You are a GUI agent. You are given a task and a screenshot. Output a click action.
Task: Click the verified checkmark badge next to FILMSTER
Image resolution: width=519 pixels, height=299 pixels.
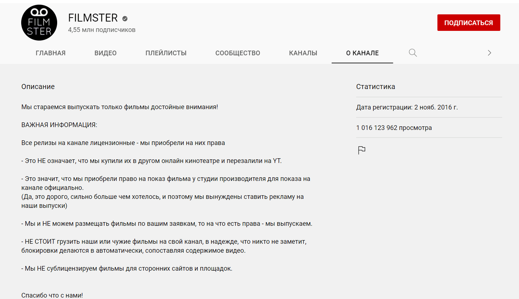(125, 19)
